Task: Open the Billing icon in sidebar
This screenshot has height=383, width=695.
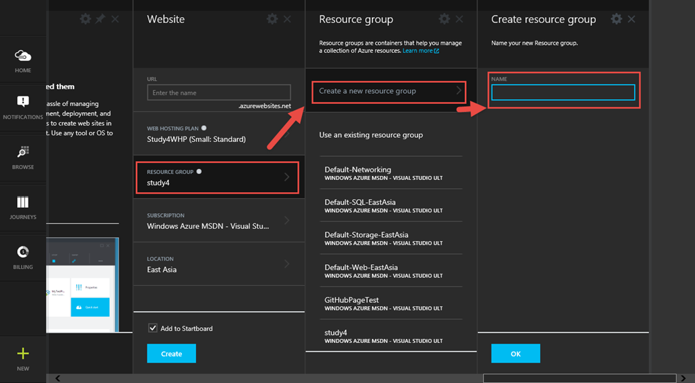Action: [23, 253]
